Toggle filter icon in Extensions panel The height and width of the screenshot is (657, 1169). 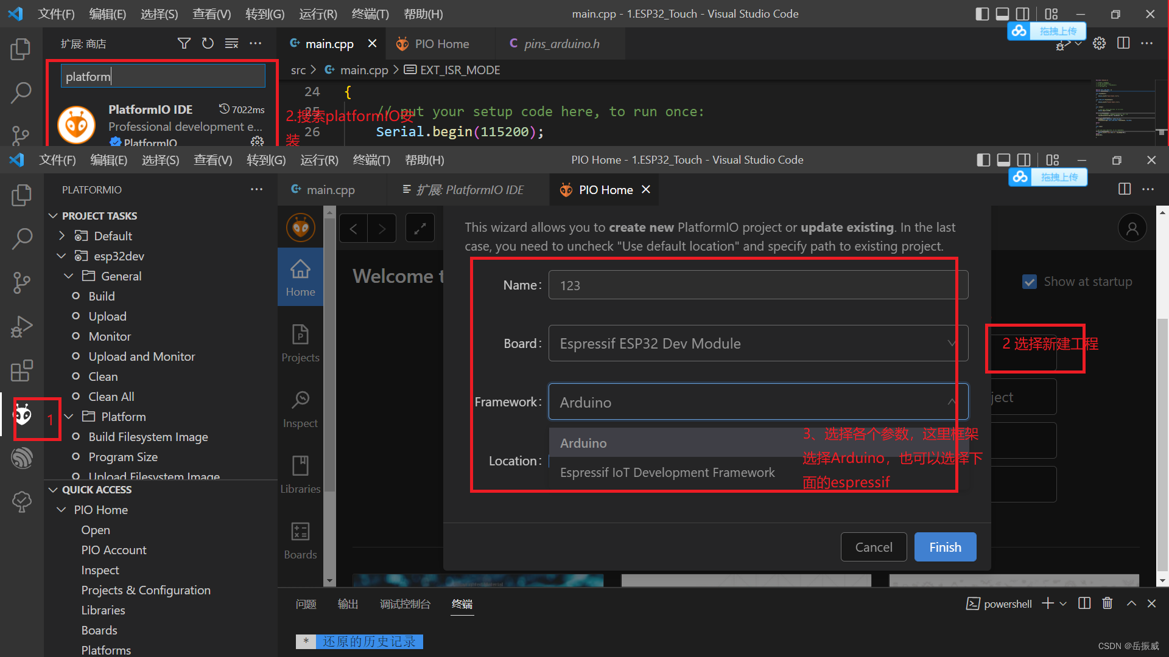183,44
